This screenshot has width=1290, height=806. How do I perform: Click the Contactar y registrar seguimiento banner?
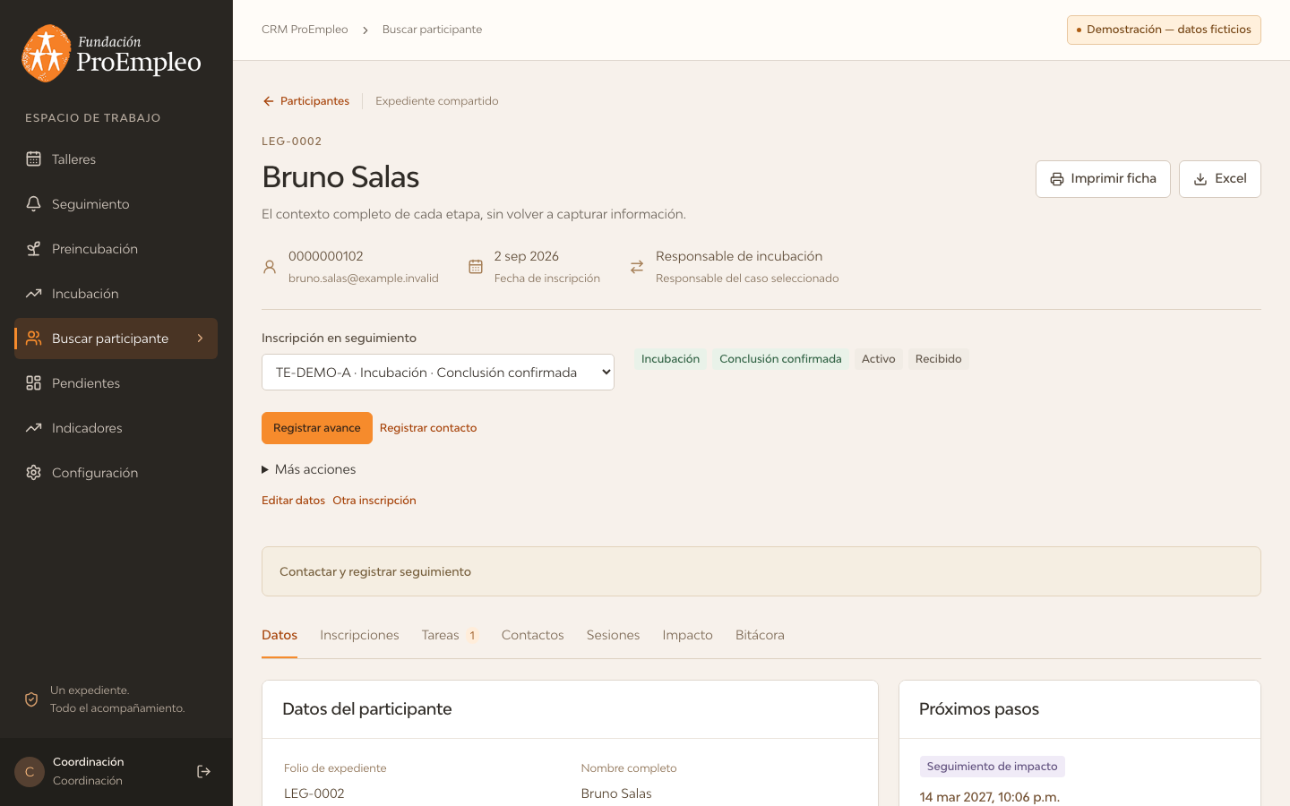point(761,571)
